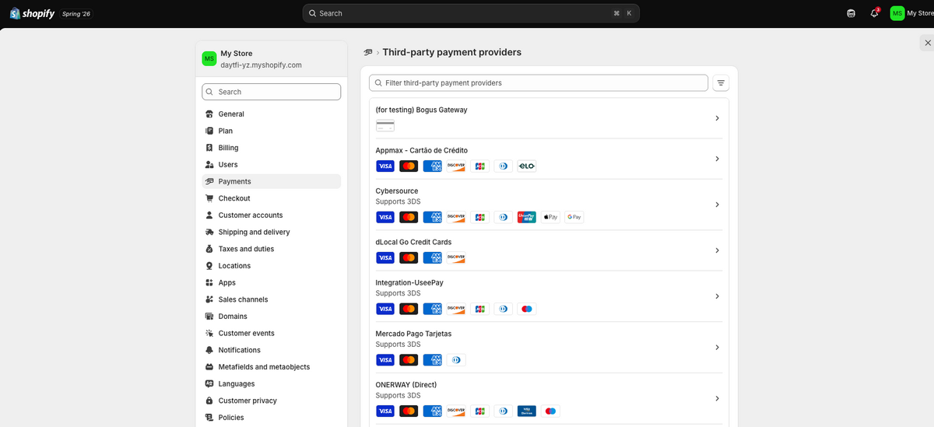
Task: Open Taxes and duties settings
Action: click(272, 249)
